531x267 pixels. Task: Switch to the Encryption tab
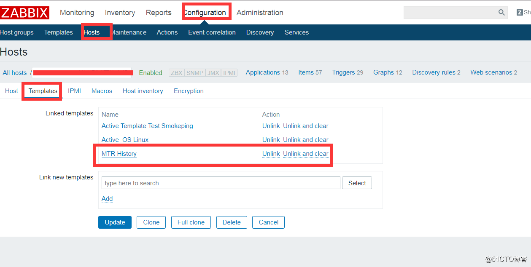click(189, 91)
